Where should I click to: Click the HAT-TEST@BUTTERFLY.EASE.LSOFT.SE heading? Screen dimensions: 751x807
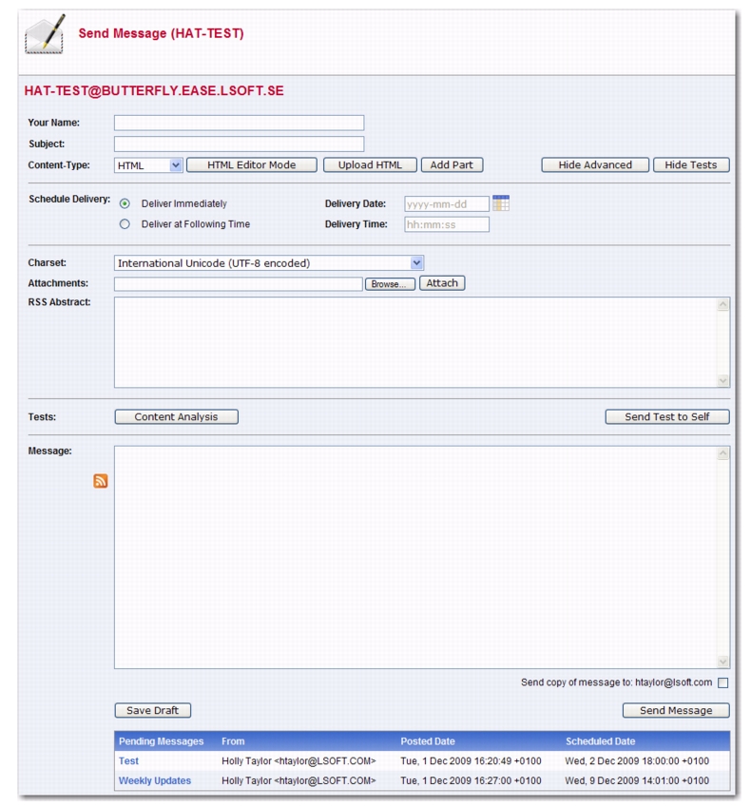tap(154, 90)
